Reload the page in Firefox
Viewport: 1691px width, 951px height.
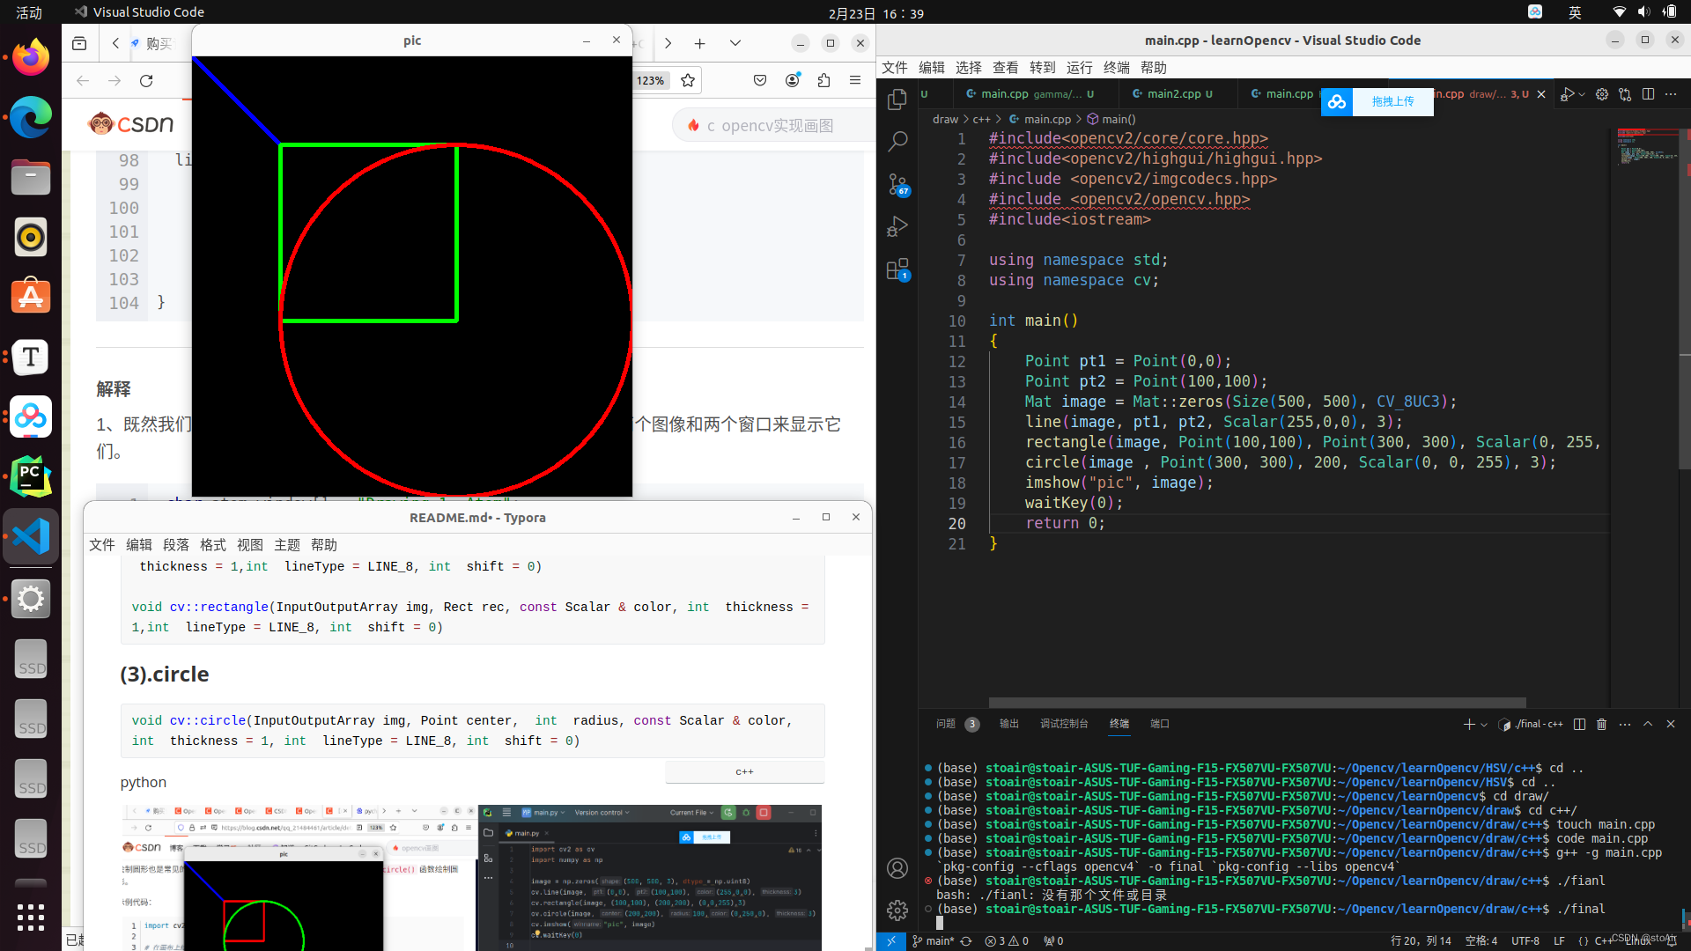pyautogui.click(x=146, y=81)
